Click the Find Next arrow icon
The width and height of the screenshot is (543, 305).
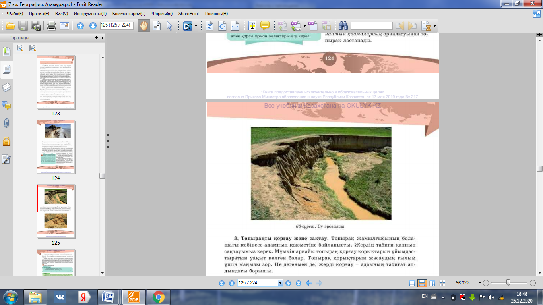pos(412,26)
